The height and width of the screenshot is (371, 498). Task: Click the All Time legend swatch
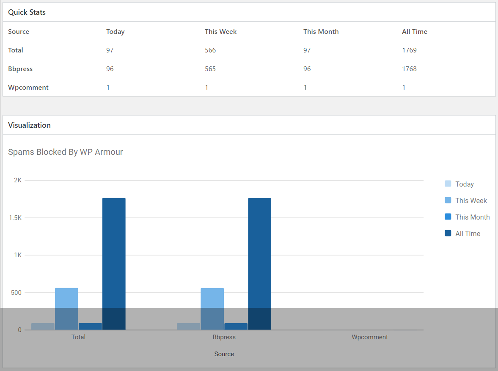coord(448,233)
